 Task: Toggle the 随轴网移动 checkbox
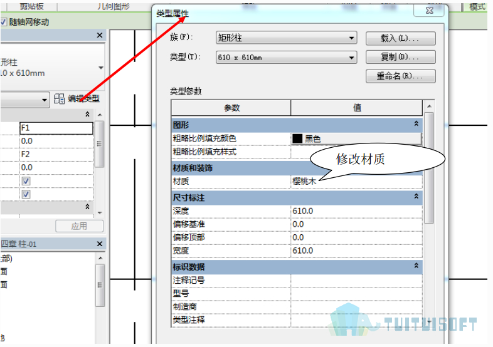(3, 22)
